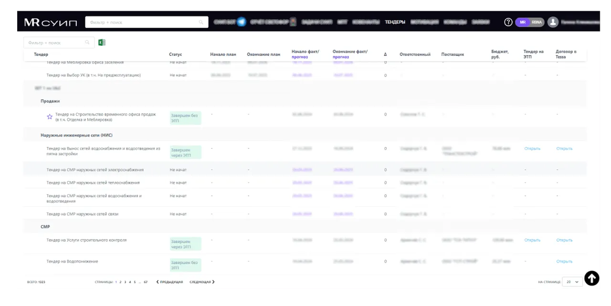The height and width of the screenshot is (306, 611).
Task: Click the СЛЕДУЮЩАЯ next page button
Action: (x=202, y=282)
